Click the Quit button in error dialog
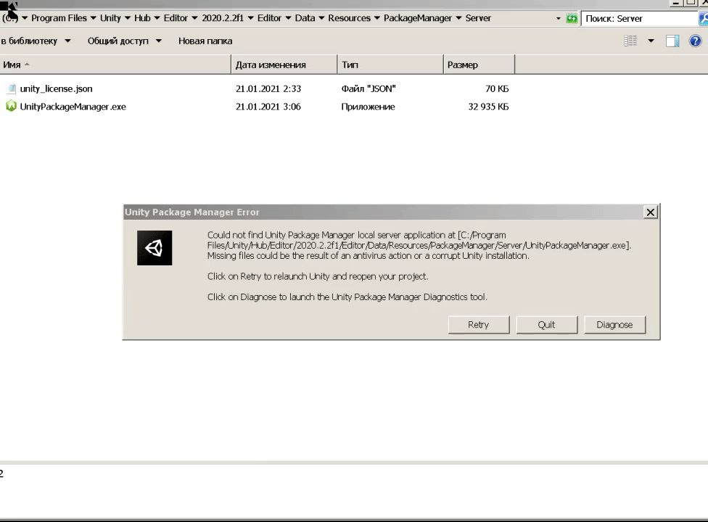The image size is (708, 522). [546, 325]
